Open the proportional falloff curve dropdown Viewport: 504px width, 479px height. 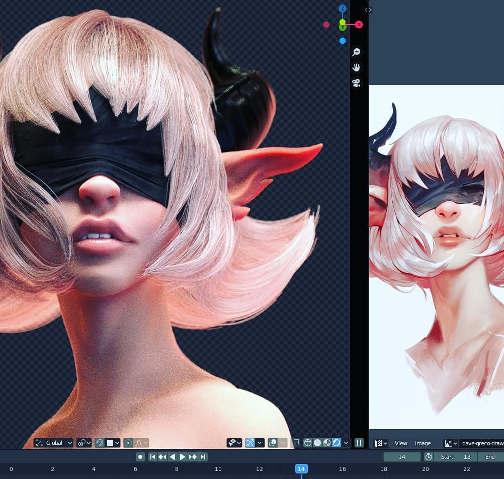(x=141, y=443)
